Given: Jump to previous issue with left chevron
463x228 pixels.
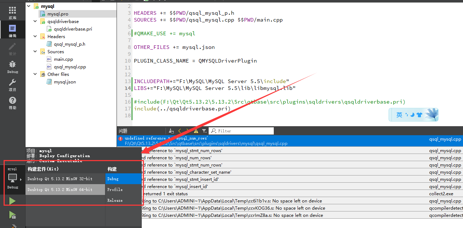Looking at the screenshot, I should coord(180,131).
